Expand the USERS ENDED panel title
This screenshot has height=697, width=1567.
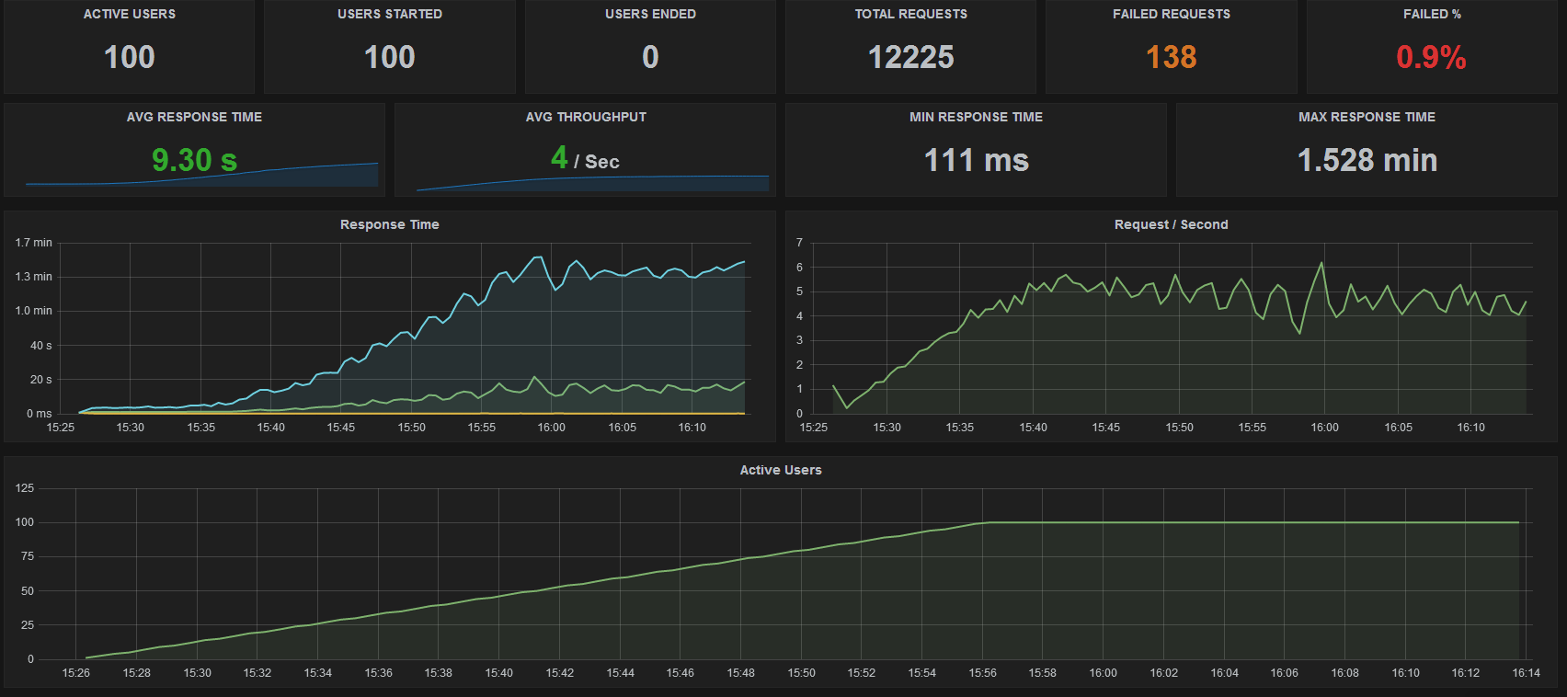pos(650,14)
